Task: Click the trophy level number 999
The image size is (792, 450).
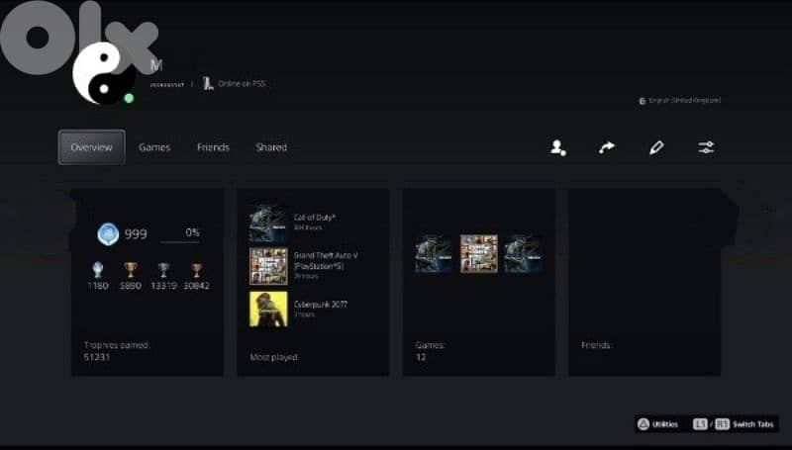Action: click(x=136, y=234)
